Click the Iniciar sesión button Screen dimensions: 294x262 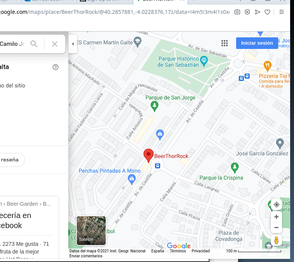coord(257,43)
